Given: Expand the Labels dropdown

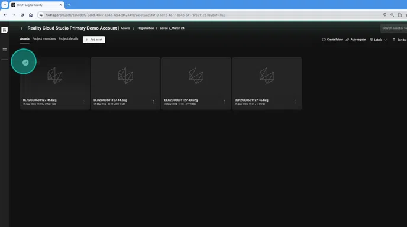Looking at the screenshot, I should click(x=378, y=40).
